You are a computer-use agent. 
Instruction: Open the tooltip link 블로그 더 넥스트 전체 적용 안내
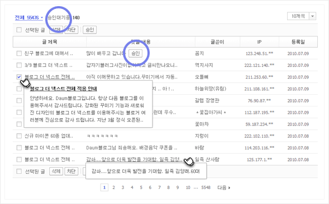coord(63,89)
